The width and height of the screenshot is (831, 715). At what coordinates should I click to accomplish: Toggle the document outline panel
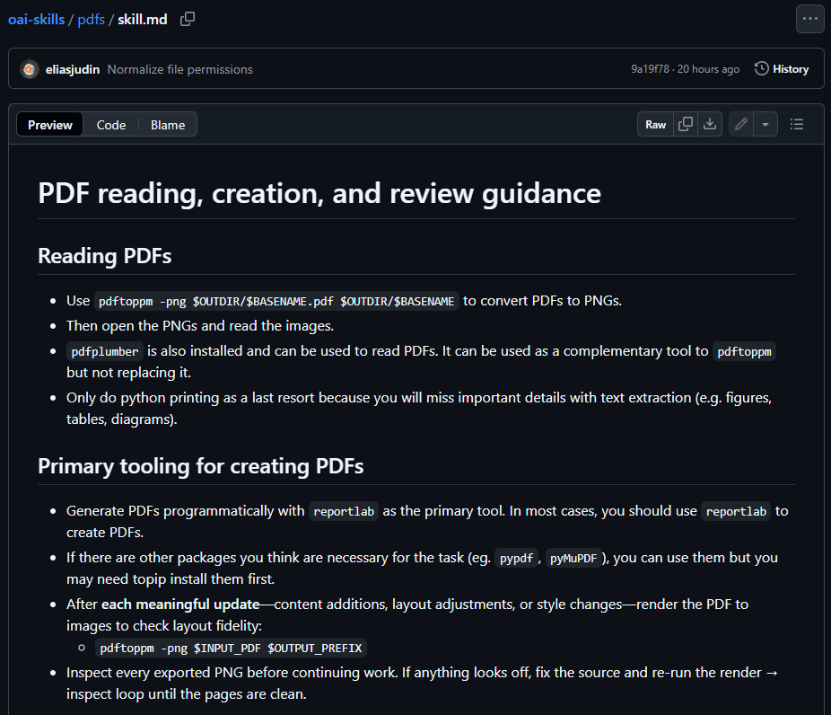(796, 125)
